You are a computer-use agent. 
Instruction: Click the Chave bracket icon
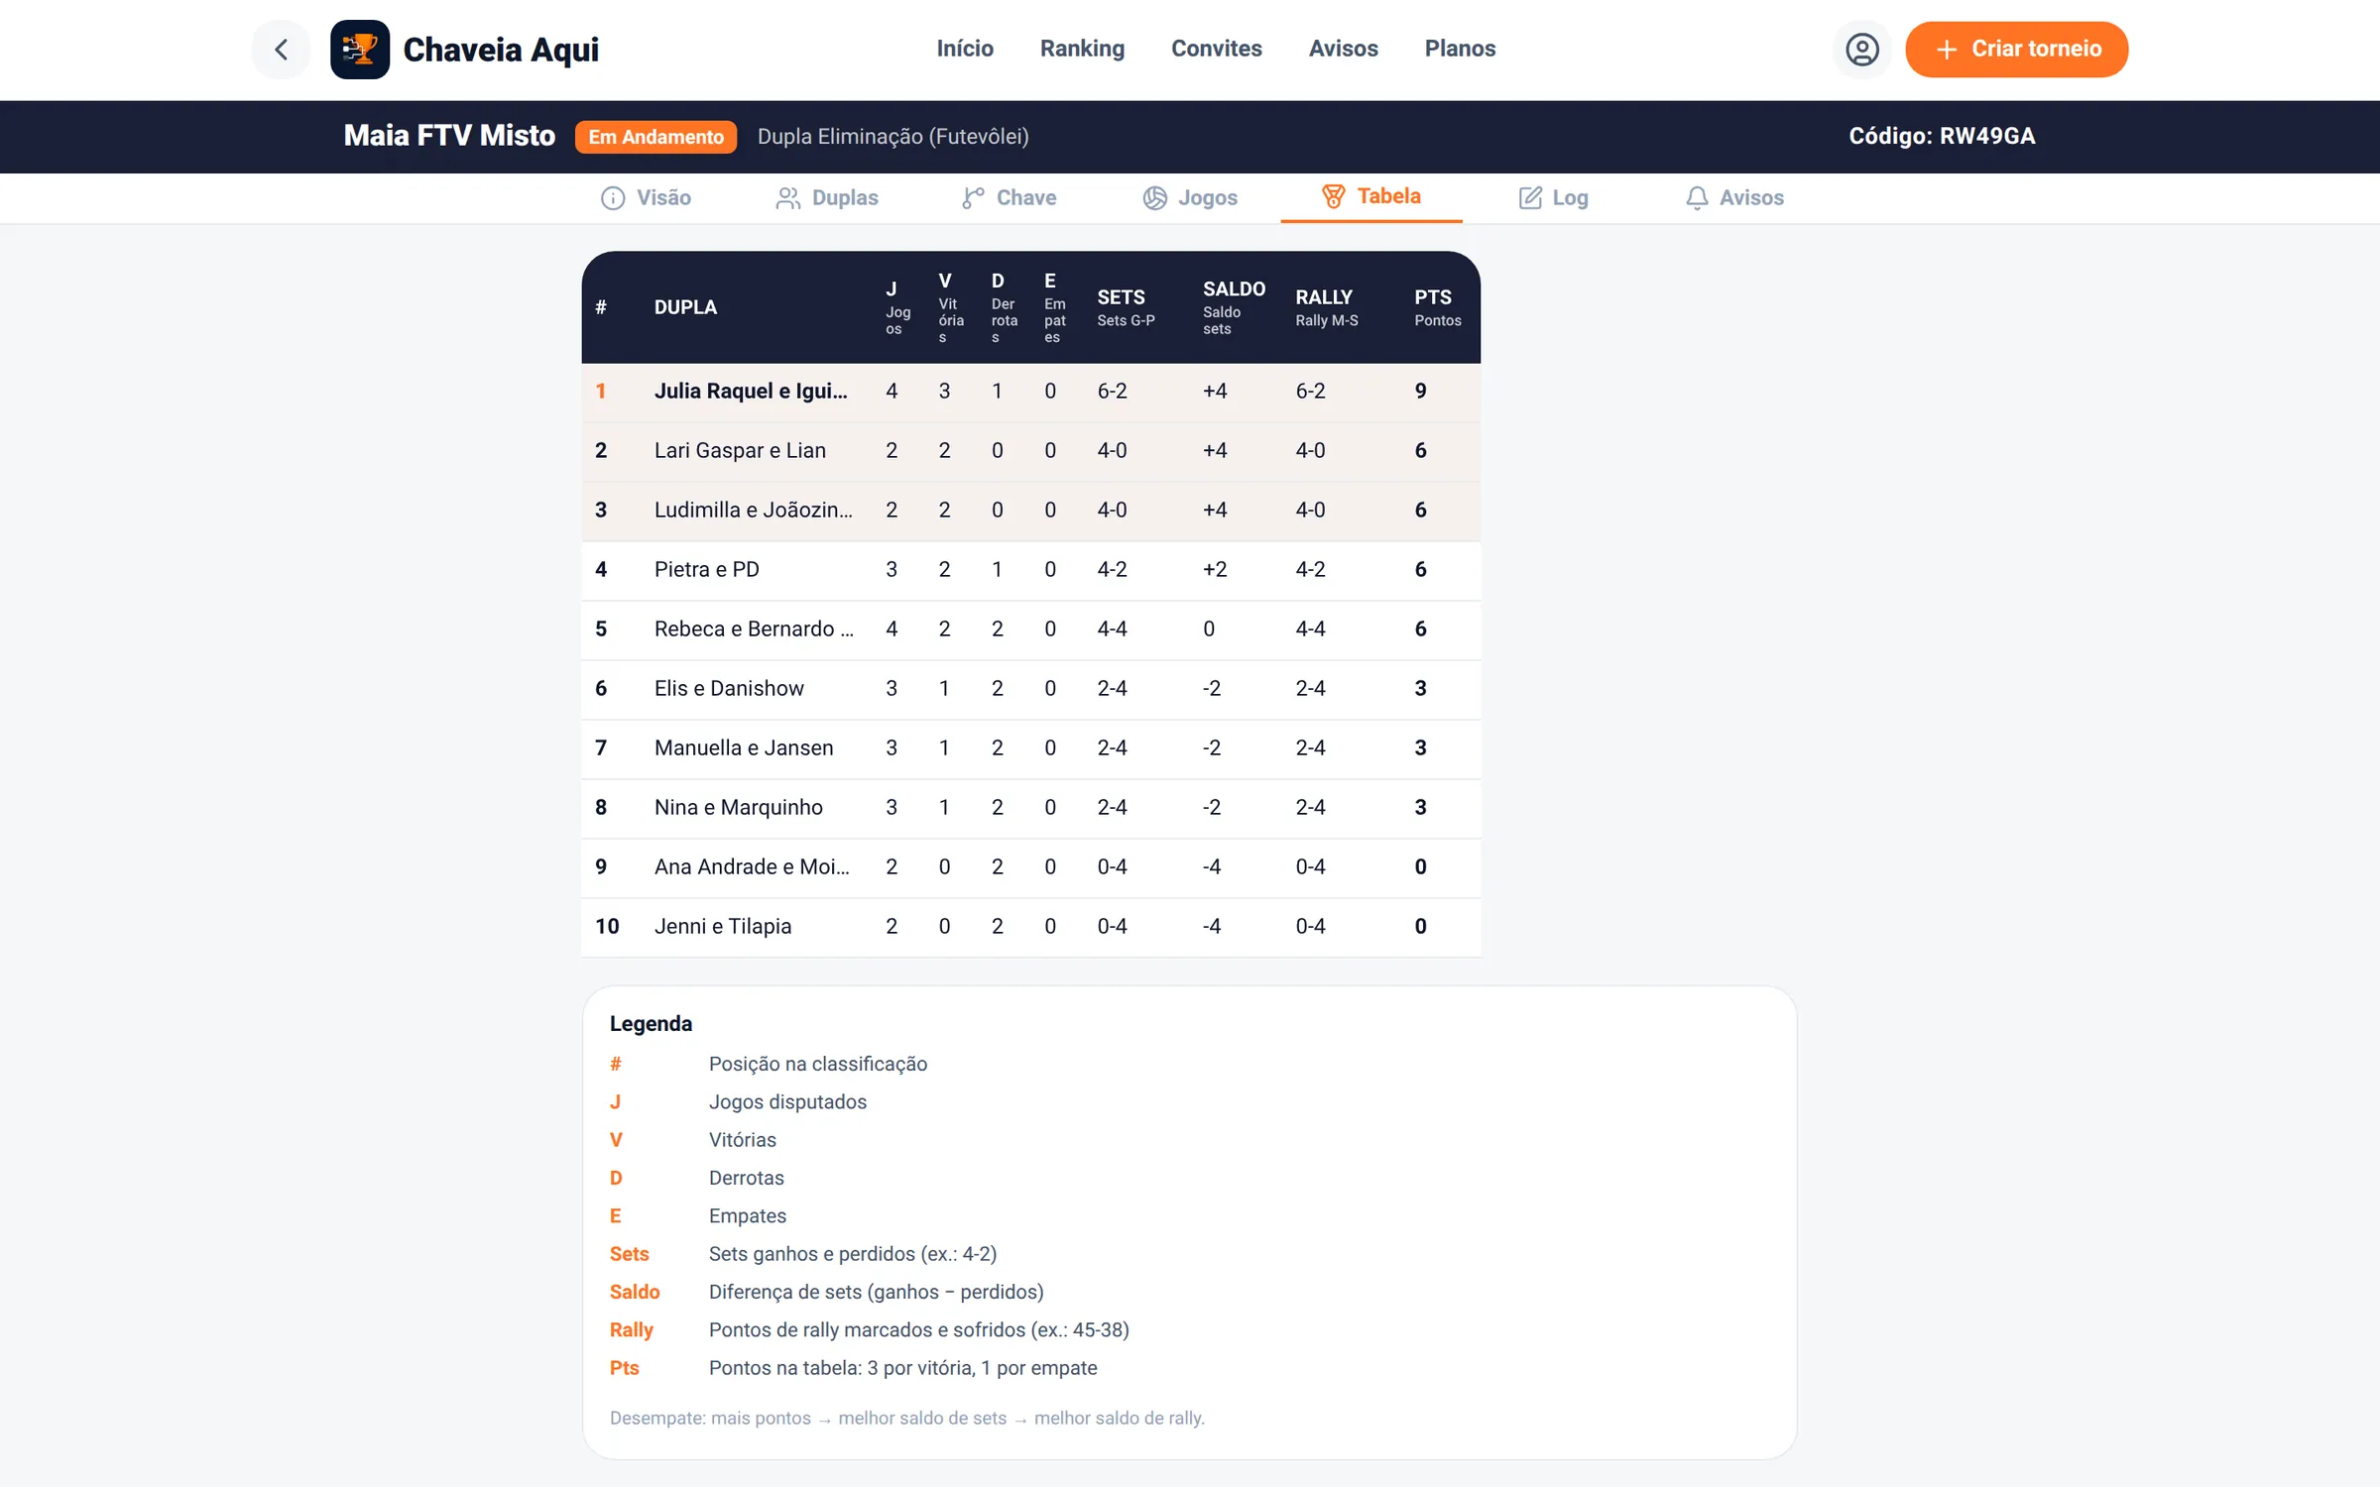[x=973, y=198]
